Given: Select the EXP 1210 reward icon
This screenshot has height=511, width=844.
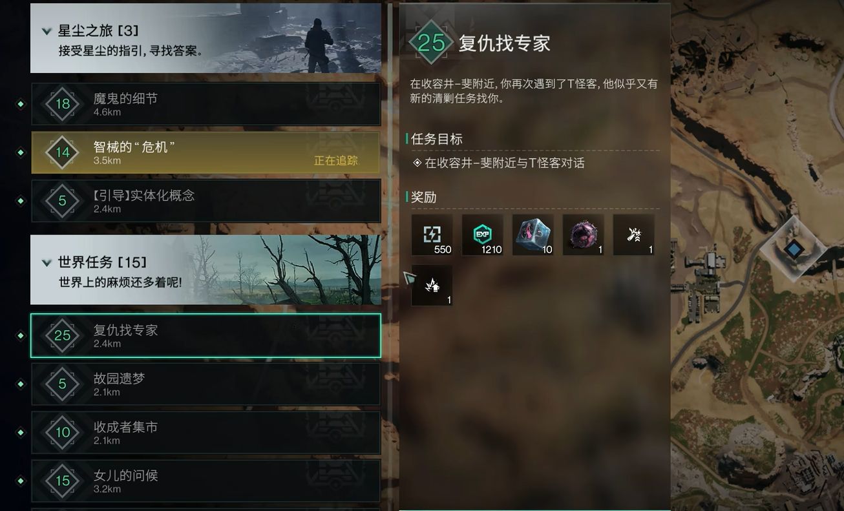Looking at the screenshot, I should pyautogui.click(x=483, y=235).
